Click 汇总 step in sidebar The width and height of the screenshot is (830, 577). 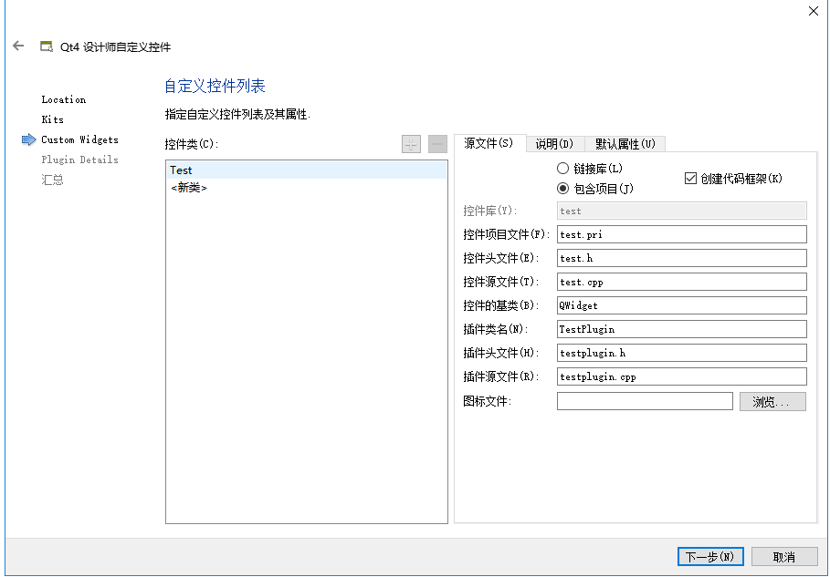pos(52,180)
